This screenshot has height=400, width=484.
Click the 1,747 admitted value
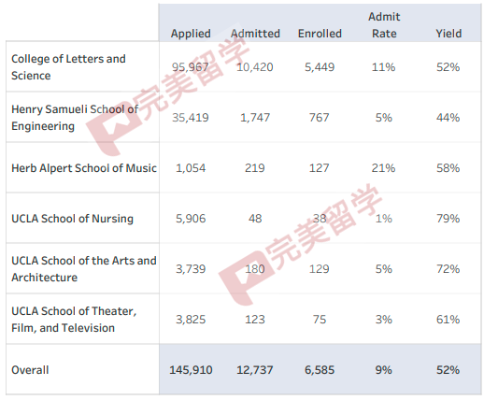(x=255, y=118)
